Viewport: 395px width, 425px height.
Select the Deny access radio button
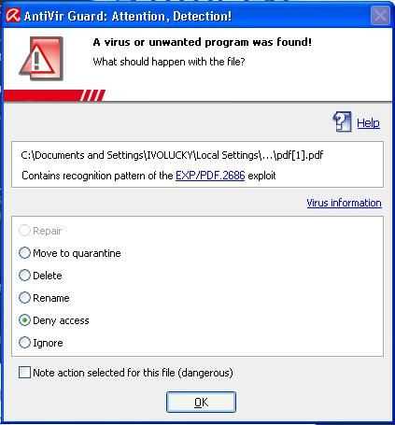(x=24, y=320)
